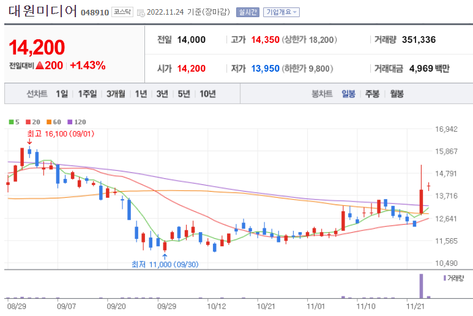
Task: Click the 08/29 date axis label
Action: click(x=17, y=306)
